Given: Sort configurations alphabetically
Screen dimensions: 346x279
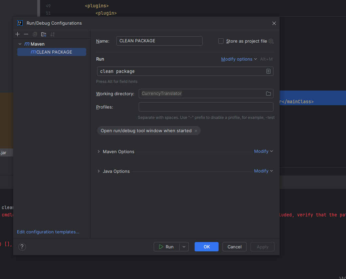Looking at the screenshot, I should click(x=52, y=34).
